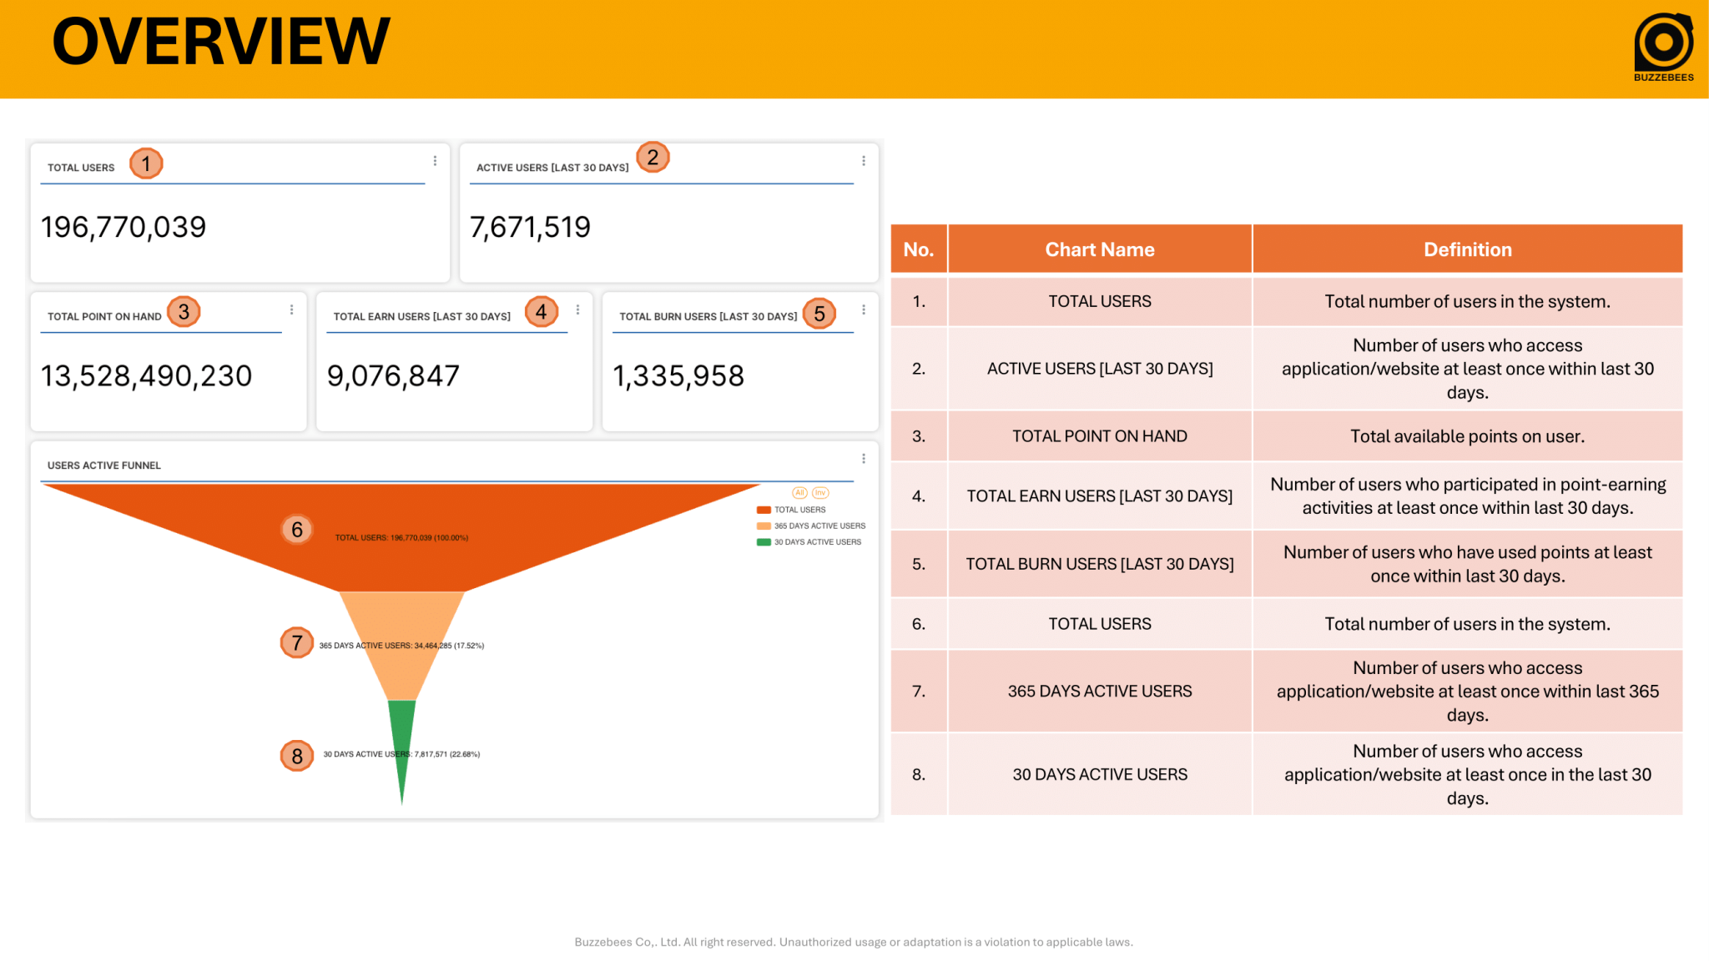
Task: Click numbered marker 1 beside TOTAL USERS title
Action: click(x=147, y=164)
